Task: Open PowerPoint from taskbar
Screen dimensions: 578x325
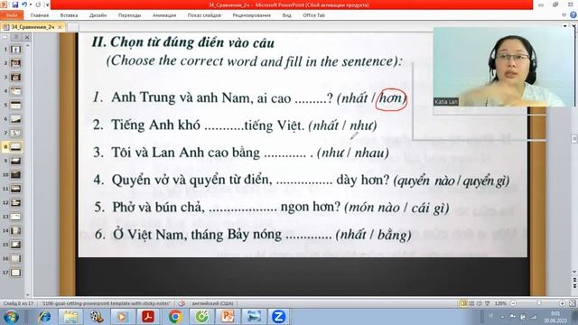Action: (228, 317)
